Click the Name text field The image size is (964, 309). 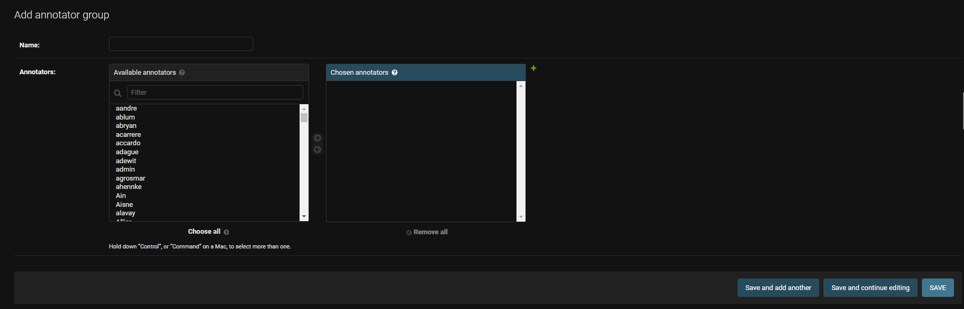(181, 44)
